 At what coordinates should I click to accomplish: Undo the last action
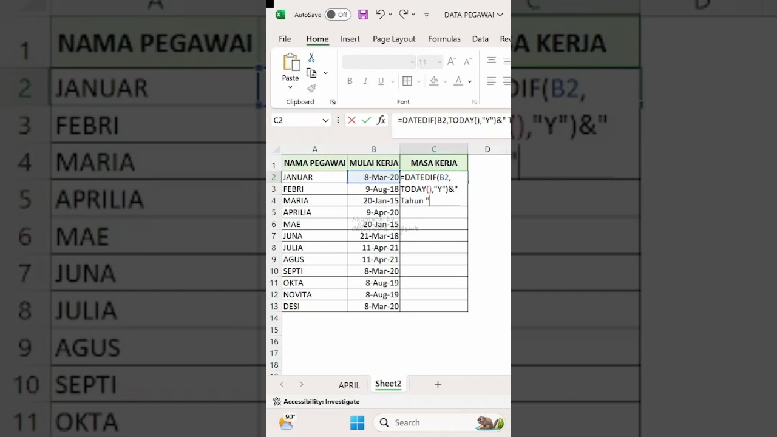click(380, 14)
